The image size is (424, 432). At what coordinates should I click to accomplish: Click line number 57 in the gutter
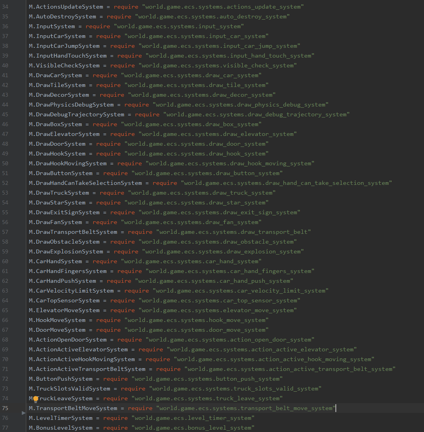16,232
